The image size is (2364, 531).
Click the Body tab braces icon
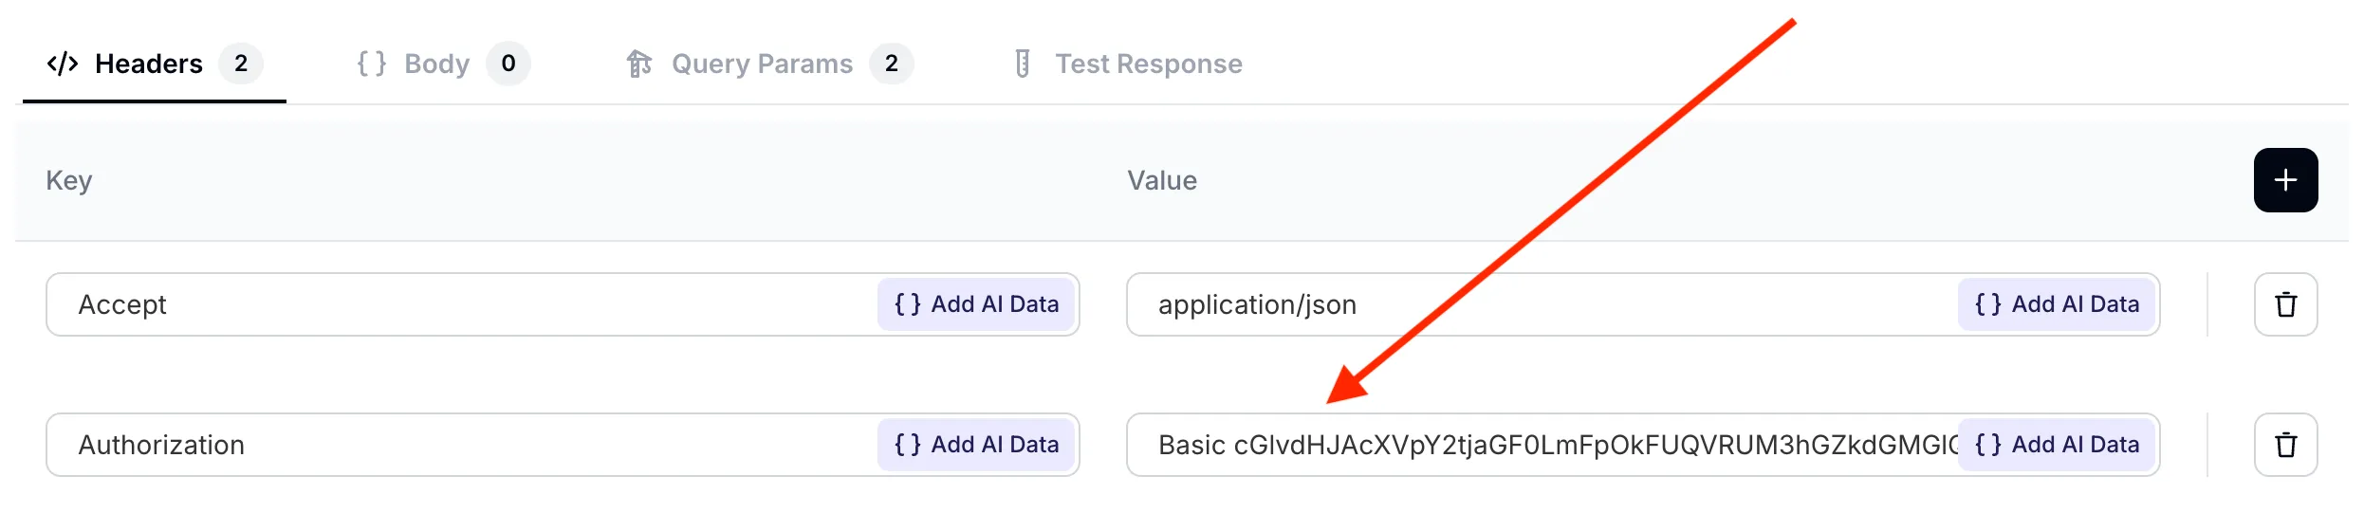[x=371, y=64]
